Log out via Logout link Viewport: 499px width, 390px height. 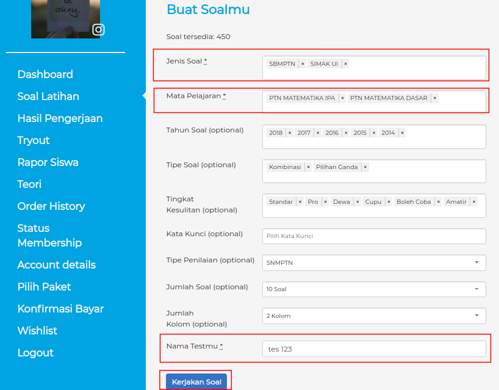point(35,353)
